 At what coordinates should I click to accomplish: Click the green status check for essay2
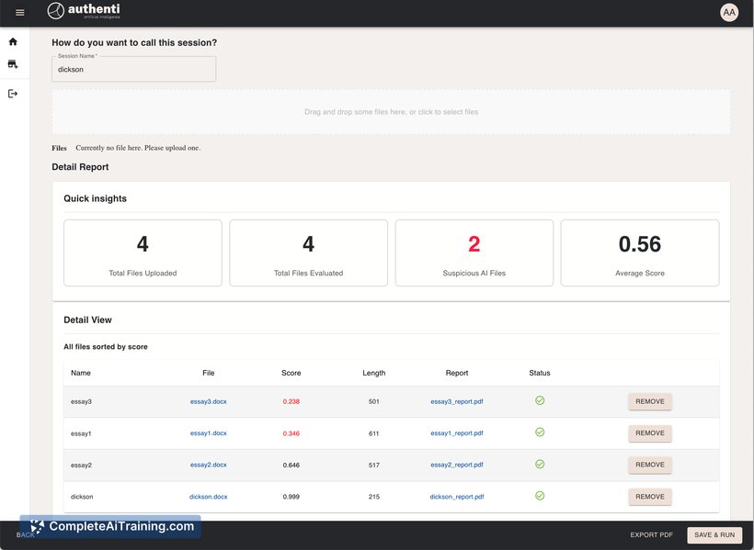coord(540,464)
